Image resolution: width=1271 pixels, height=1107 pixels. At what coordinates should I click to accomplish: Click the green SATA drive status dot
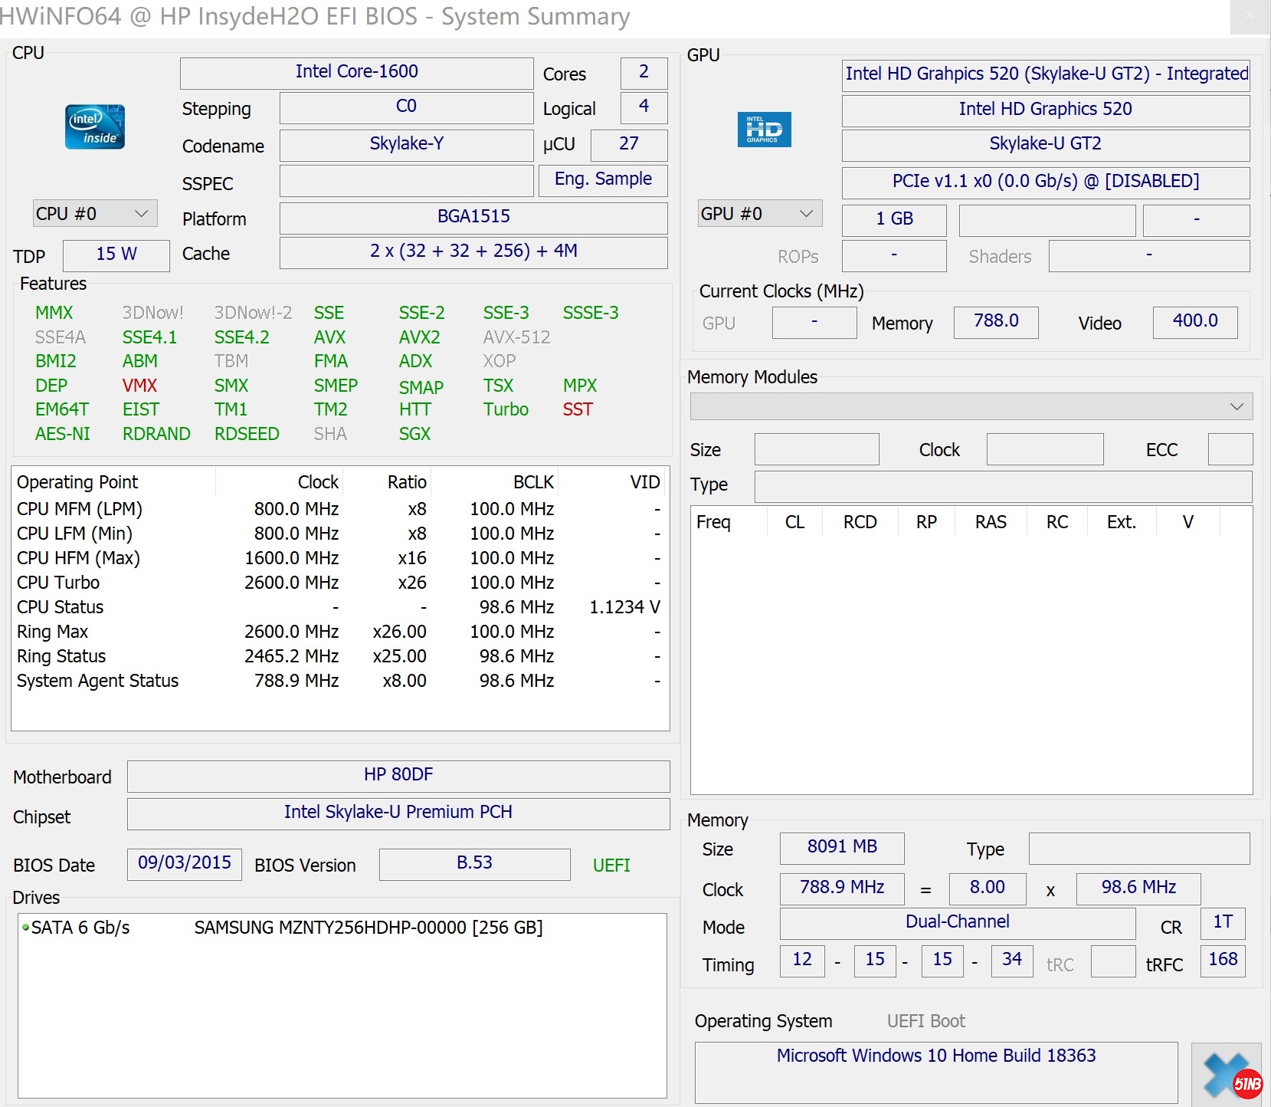(x=25, y=928)
